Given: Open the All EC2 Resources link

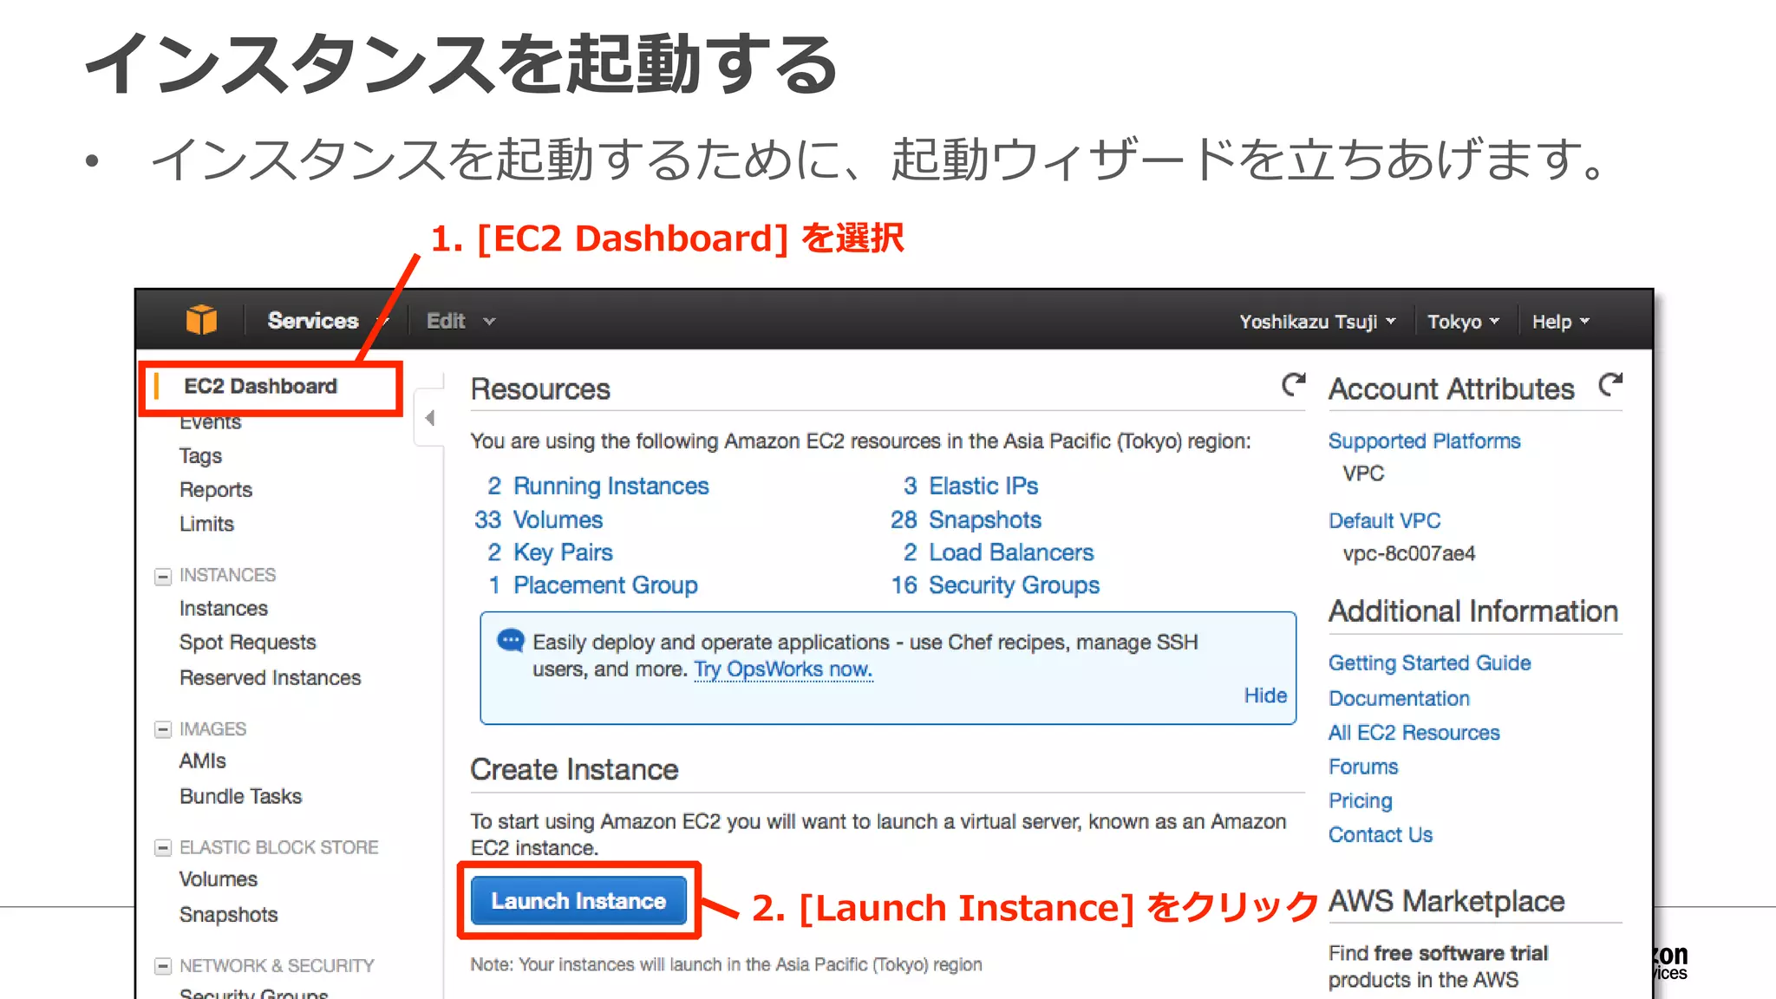Looking at the screenshot, I should click(x=1414, y=733).
